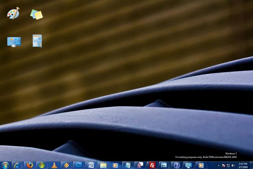
Task: Open VLC media player from taskbar
Action: (54, 165)
